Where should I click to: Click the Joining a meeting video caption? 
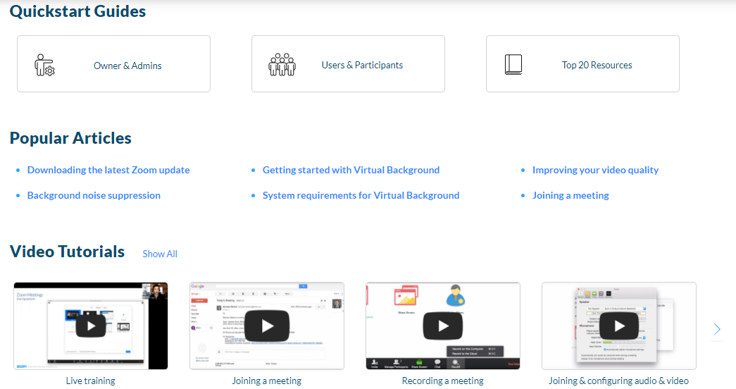point(267,381)
